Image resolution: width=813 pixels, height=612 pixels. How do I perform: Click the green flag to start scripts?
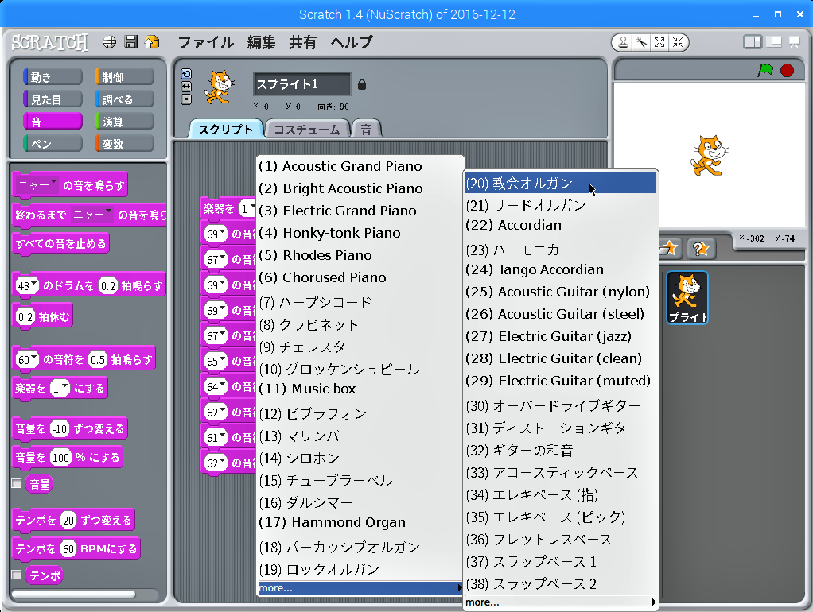[765, 70]
